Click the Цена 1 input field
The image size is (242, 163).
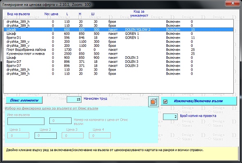click(18, 135)
